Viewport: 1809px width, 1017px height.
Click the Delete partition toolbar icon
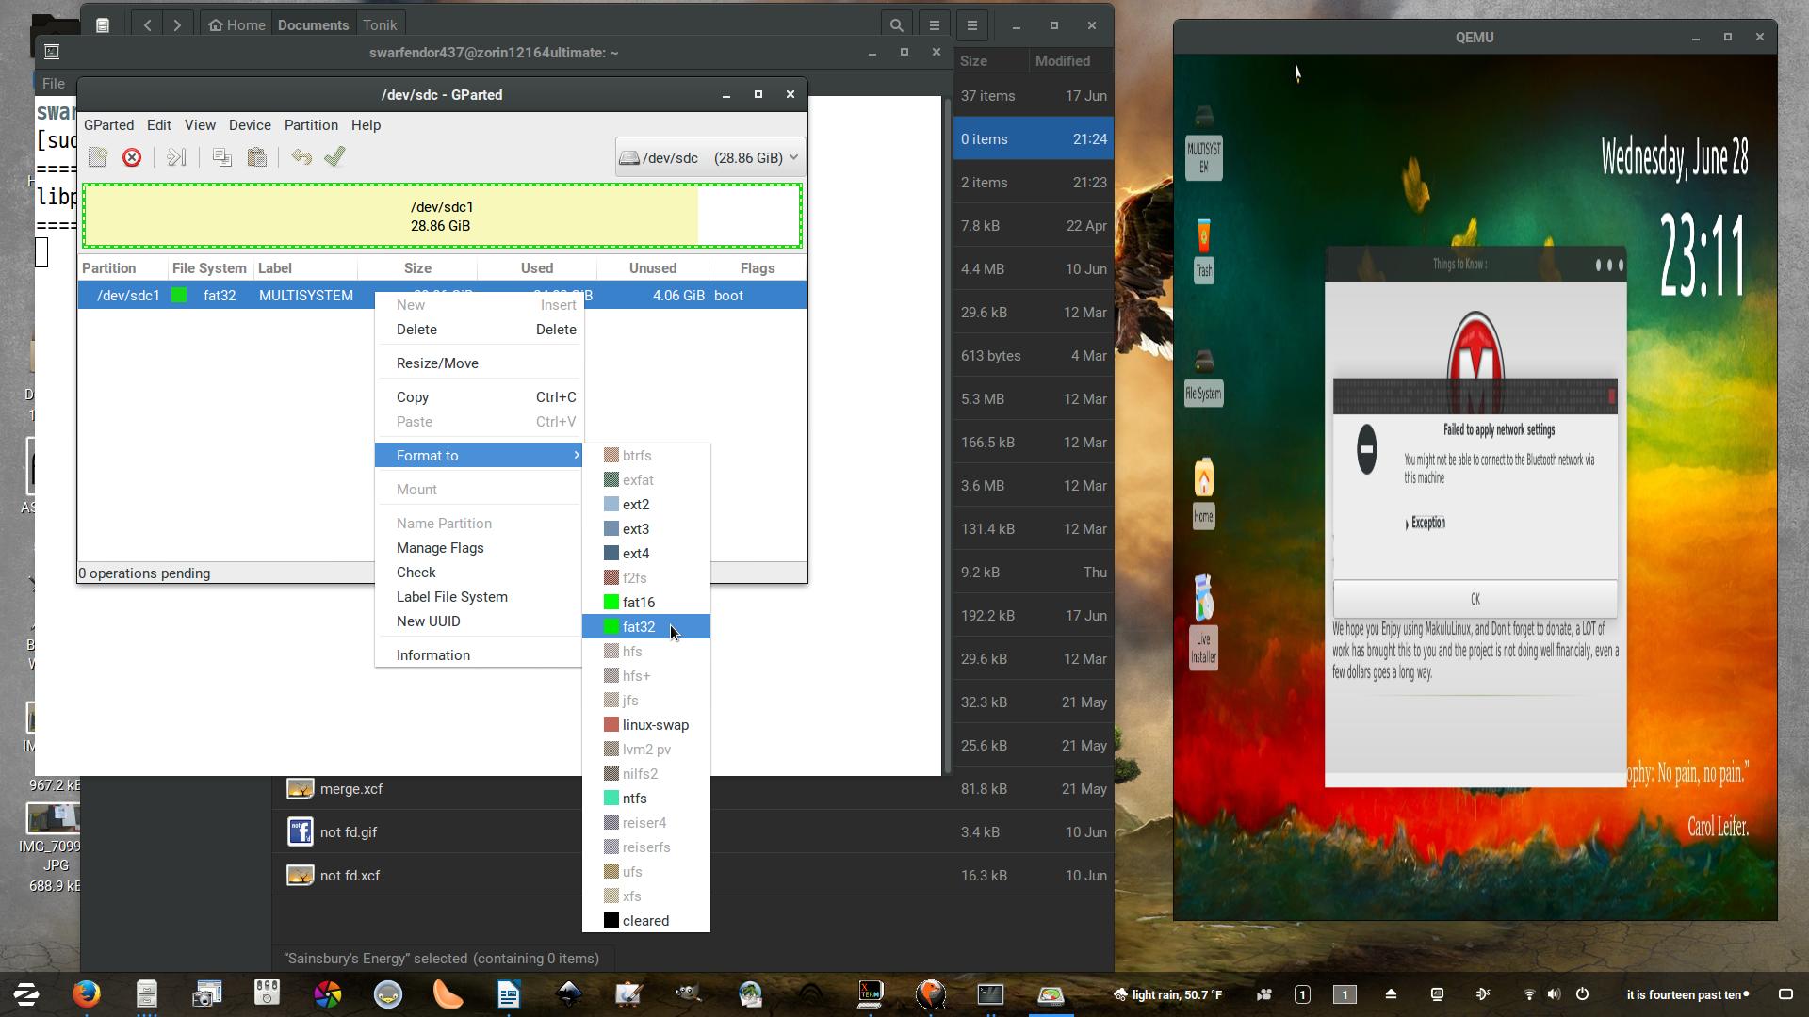(132, 157)
